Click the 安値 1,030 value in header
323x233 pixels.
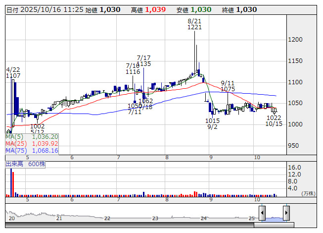pyautogui.click(x=201, y=9)
